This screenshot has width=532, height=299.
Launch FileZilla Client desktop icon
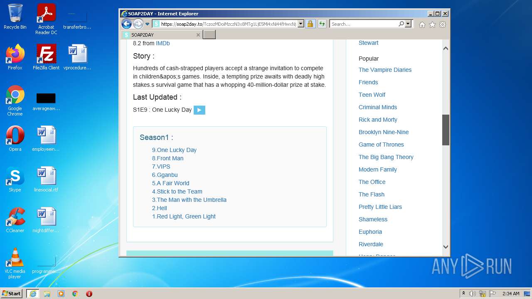[x=46, y=57]
